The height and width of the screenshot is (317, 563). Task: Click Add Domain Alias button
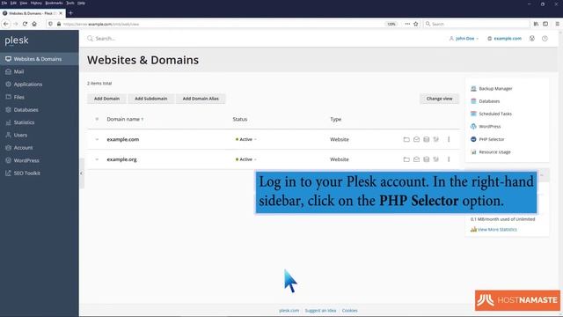[x=201, y=99]
